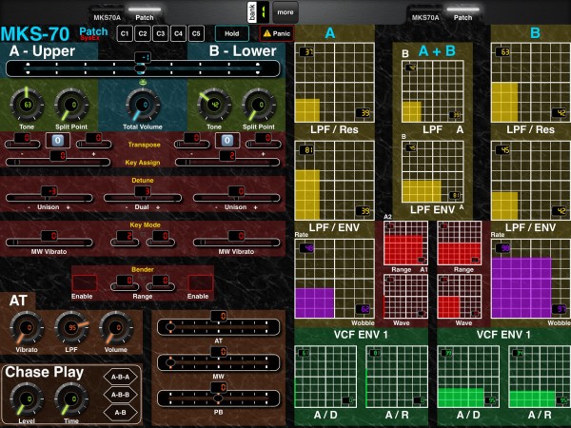Switch to the right Patch tab
This screenshot has height=428, width=571.
(x=463, y=14)
